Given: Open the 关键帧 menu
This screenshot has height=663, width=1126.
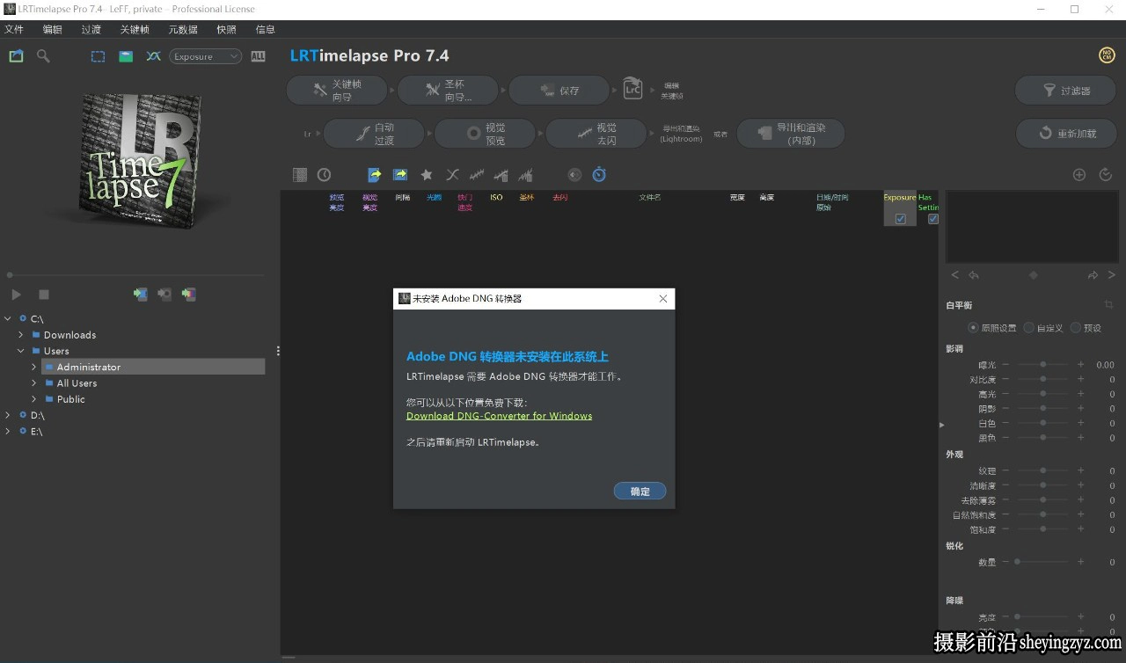Looking at the screenshot, I should click(x=135, y=29).
